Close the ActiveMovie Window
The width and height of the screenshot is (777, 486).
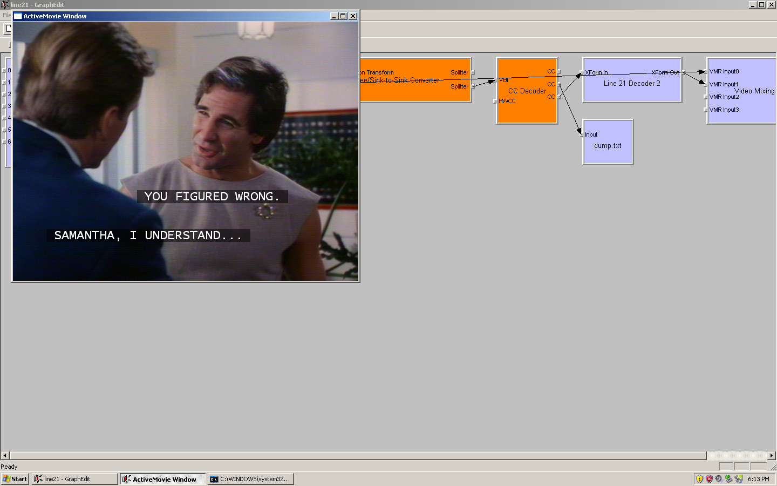pyautogui.click(x=353, y=16)
